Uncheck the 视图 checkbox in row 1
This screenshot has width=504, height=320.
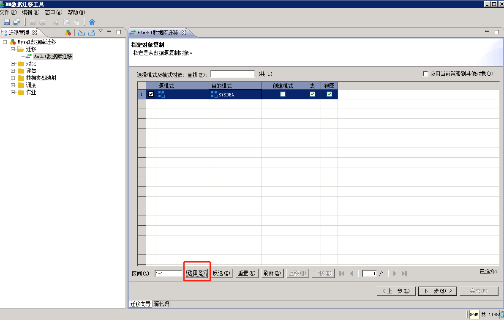tap(329, 94)
